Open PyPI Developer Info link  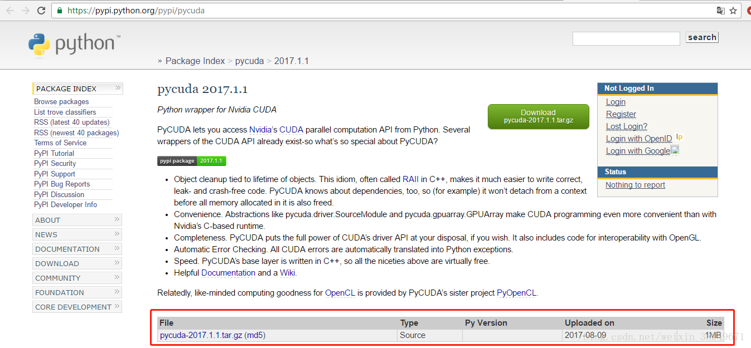coord(65,204)
